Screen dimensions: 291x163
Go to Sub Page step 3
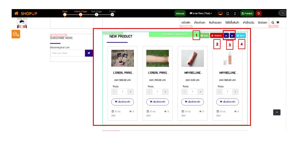click(97, 14)
